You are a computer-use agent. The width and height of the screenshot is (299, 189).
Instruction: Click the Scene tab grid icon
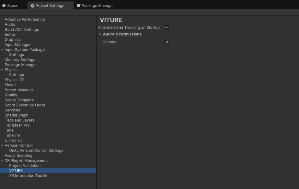pos(4,6)
